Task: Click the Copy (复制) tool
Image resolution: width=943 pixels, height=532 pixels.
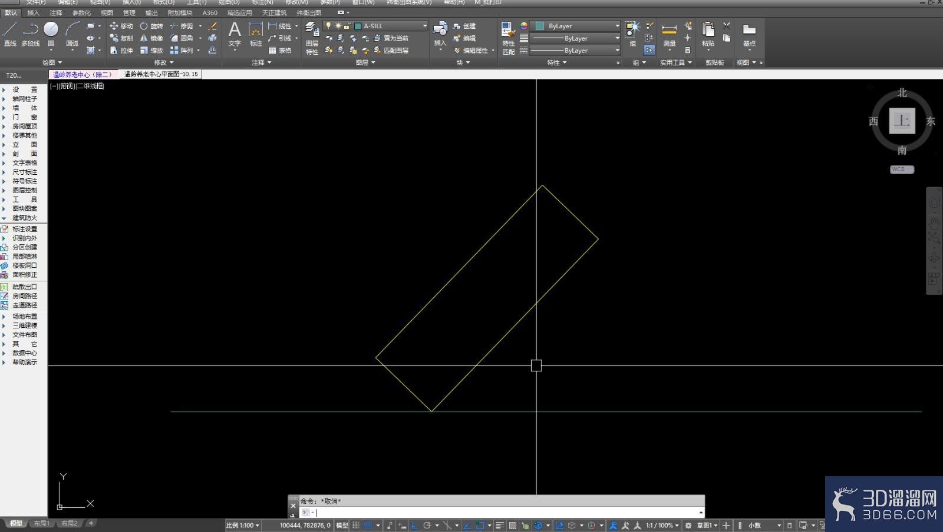Action: point(121,38)
